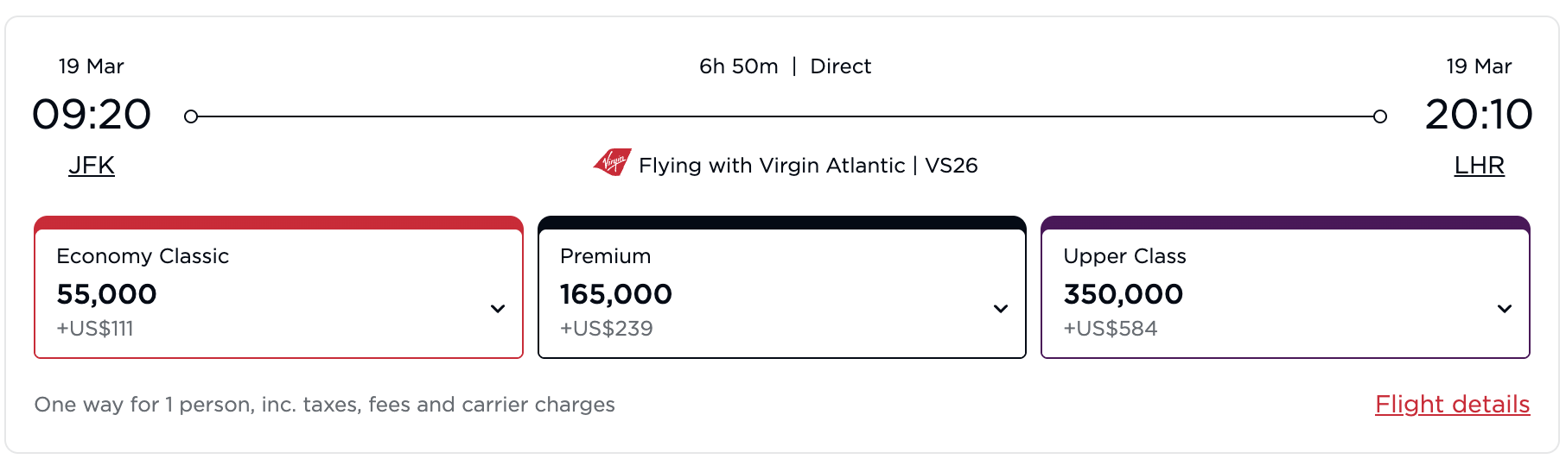Click the Virgin Atlantic logo icon
This screenshot has width=1566, height=459.
click(x=613, y=162)
